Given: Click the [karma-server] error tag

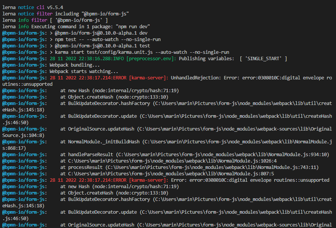Looking at the screenshot, I should coord(149,78).
